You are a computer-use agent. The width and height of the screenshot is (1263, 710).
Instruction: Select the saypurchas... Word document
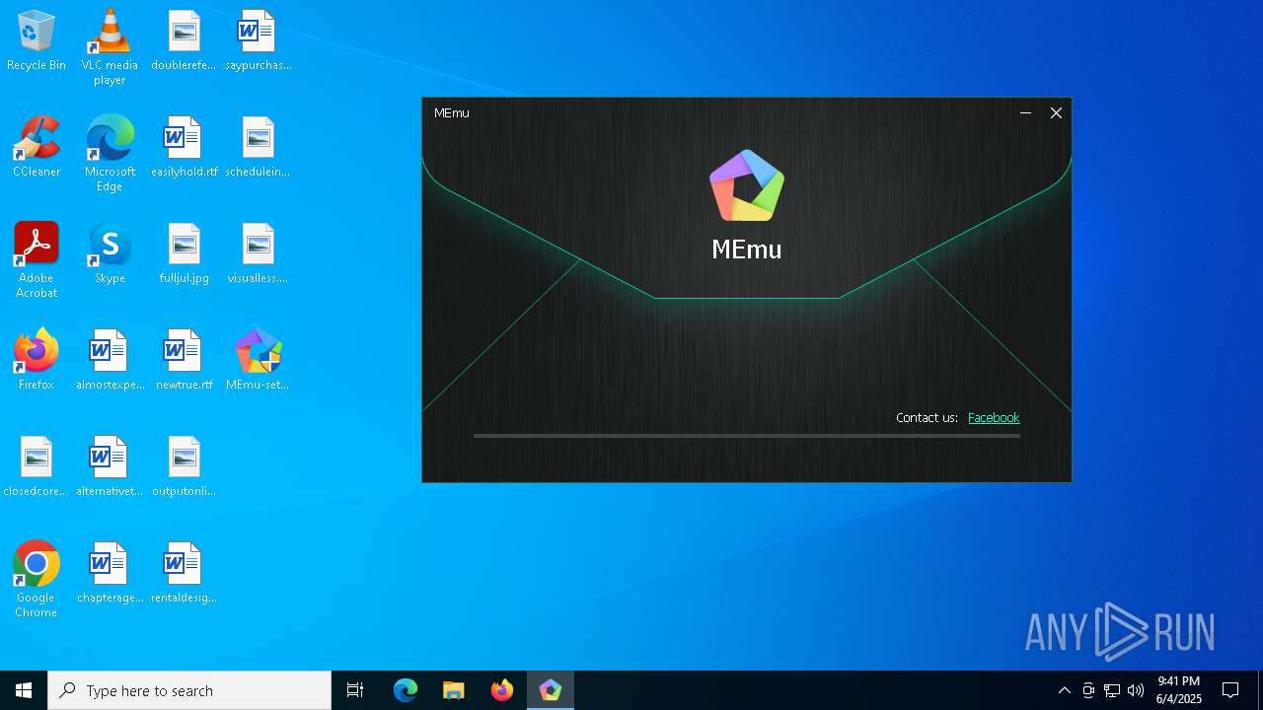(258, 41)
